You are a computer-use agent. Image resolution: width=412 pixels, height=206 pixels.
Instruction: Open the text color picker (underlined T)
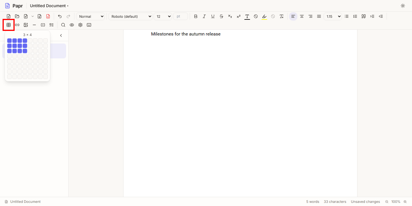click(x=247, y=16)
